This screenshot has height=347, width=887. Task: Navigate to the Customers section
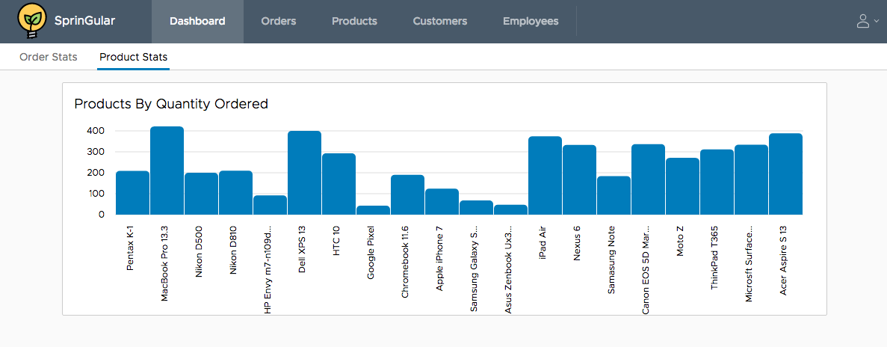(x=439, y=22)
